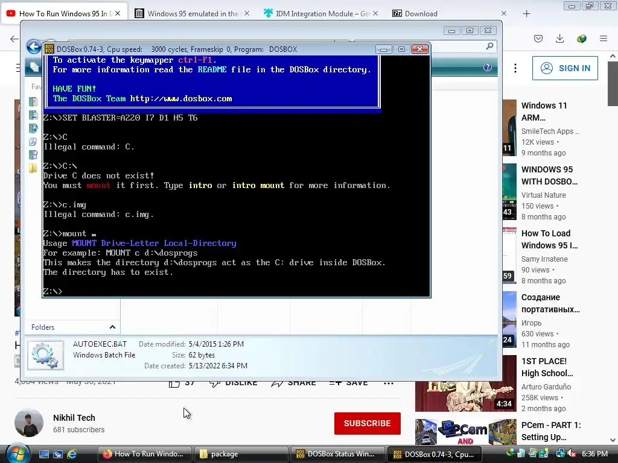Open '1ST PLACE! High School...' video title

[547, 367]
